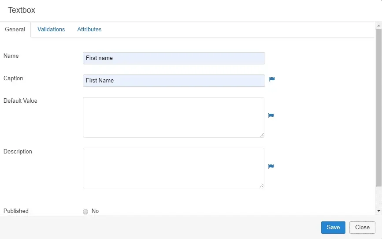
Task: Click the flag icon next to Default Value
Action: [271, 116]
